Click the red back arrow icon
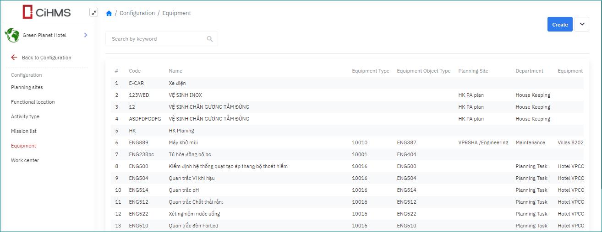The width and height of the screenshot is (602, 232). (14, 58)
